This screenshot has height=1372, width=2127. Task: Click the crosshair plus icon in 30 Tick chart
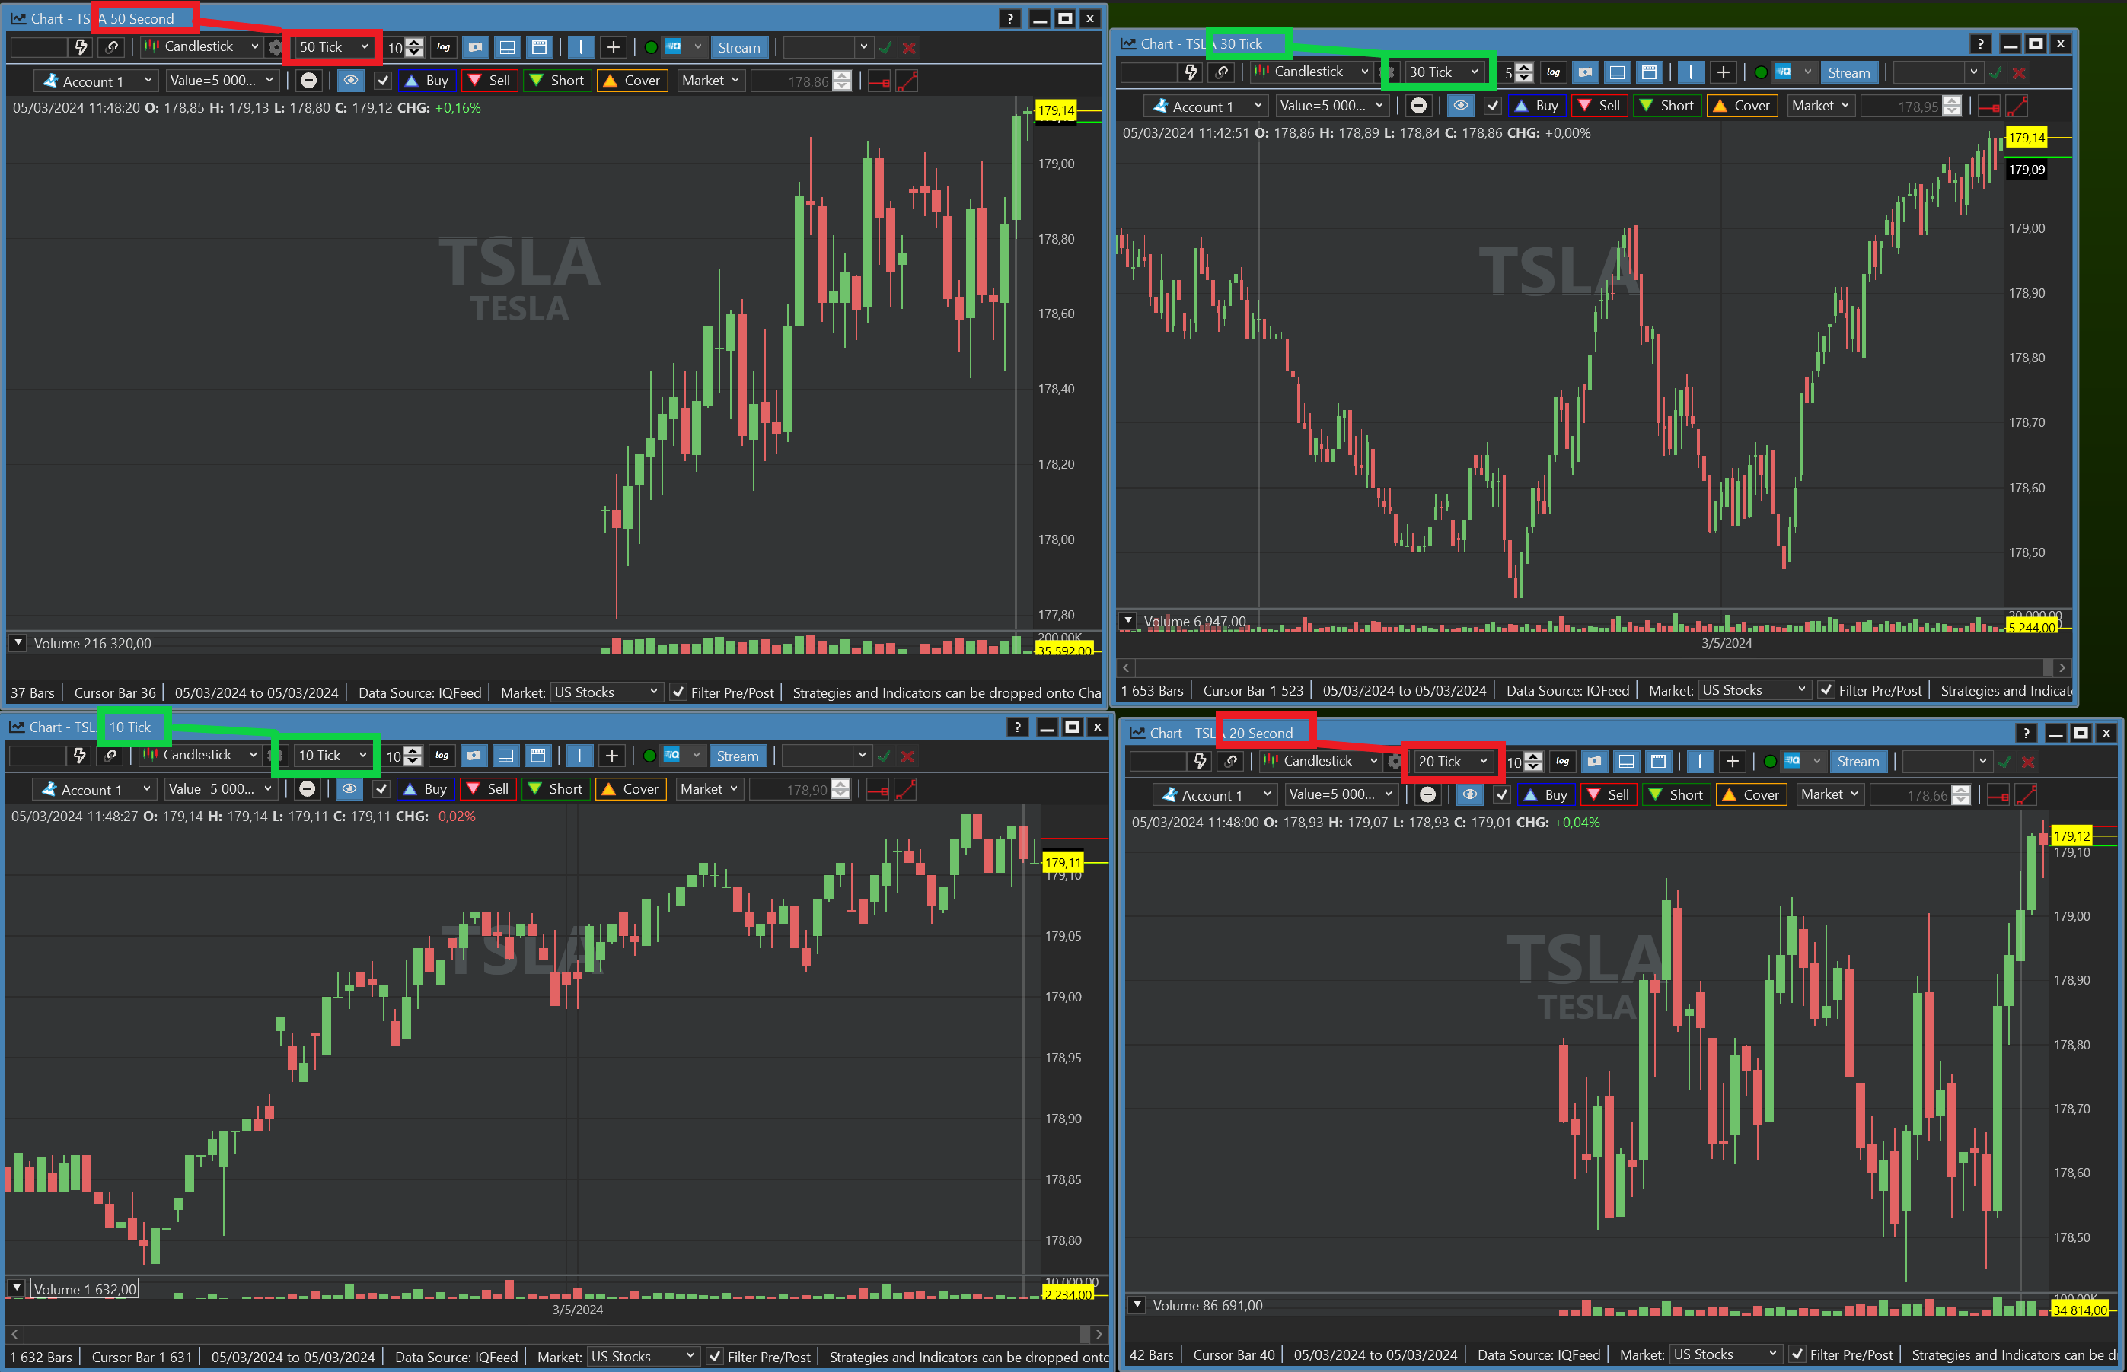tap(1723, 72)
